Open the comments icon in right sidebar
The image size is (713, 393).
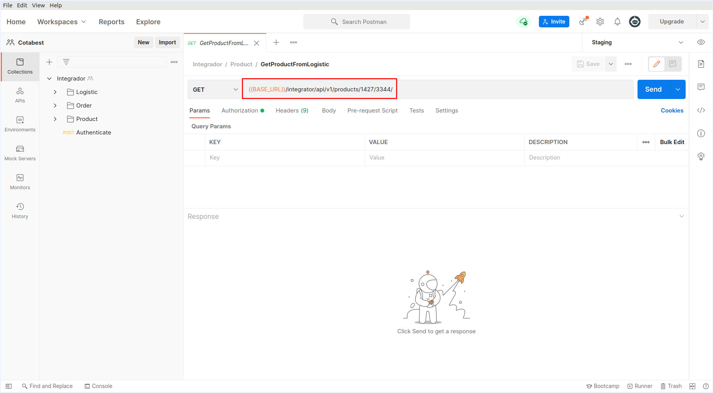[701, 87]
